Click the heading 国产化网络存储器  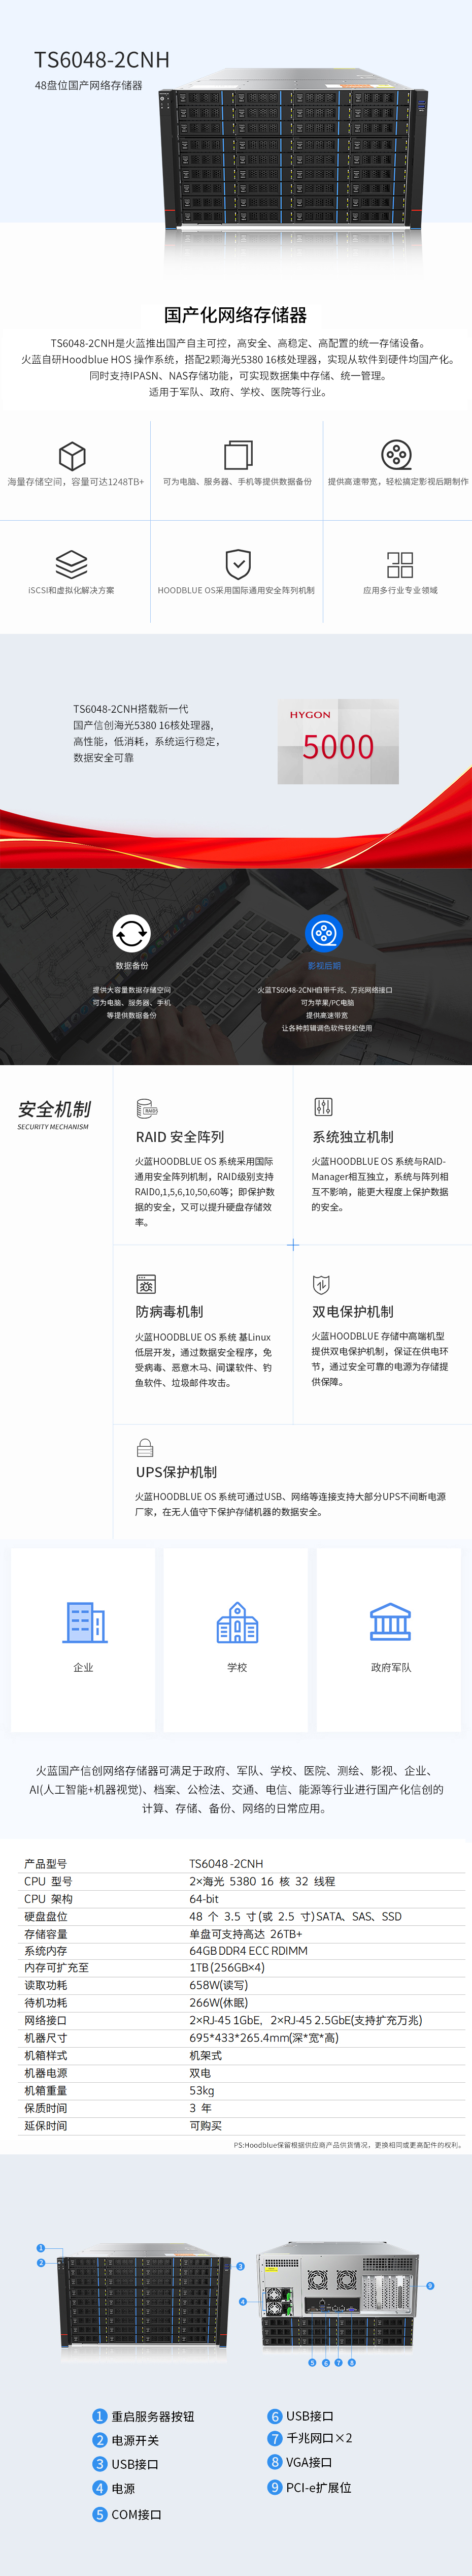tap(236, 315)
